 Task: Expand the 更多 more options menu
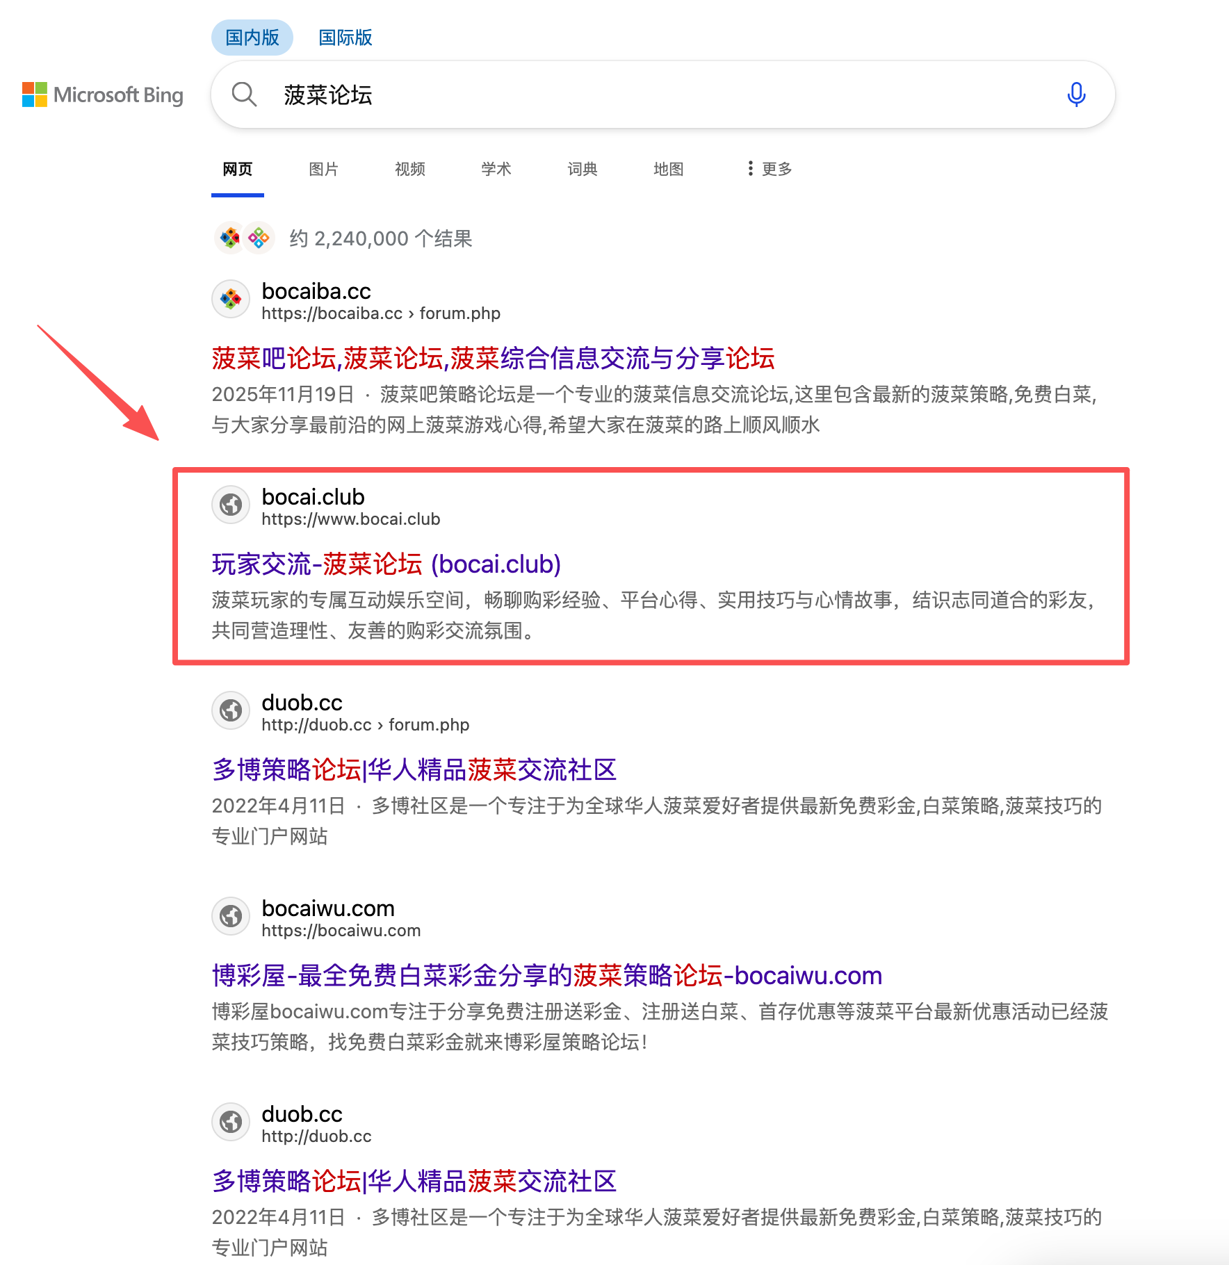point(769,169)
